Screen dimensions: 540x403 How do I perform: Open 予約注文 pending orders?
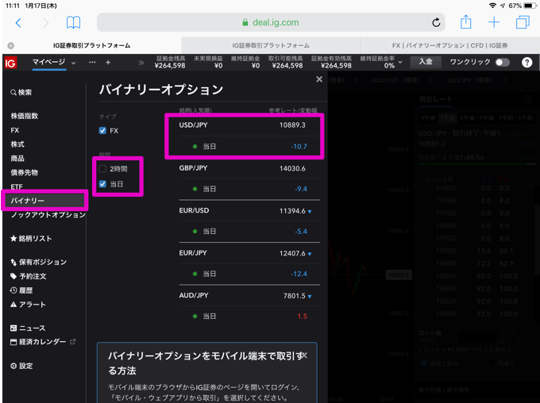pyautogui.click(x=29, y=276)
